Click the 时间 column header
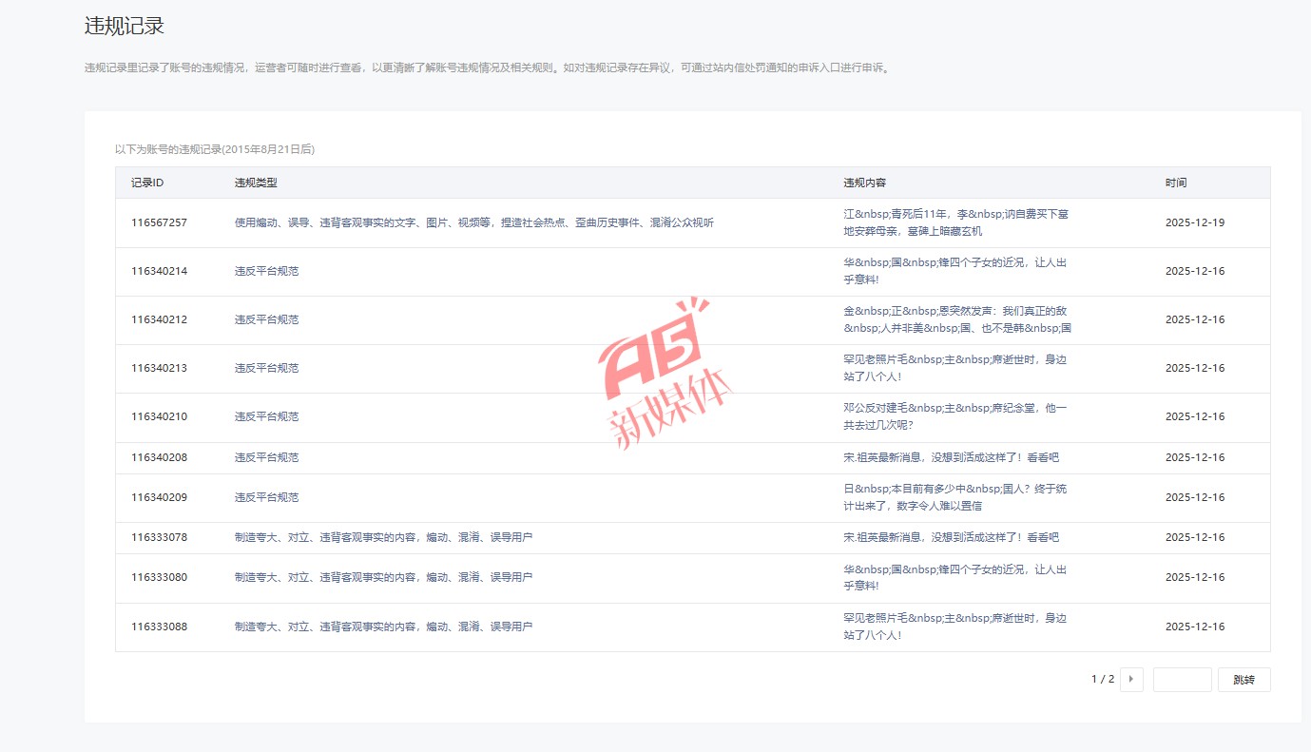The height and width of the screenshot is (752, 1311). coord(1176,183)
